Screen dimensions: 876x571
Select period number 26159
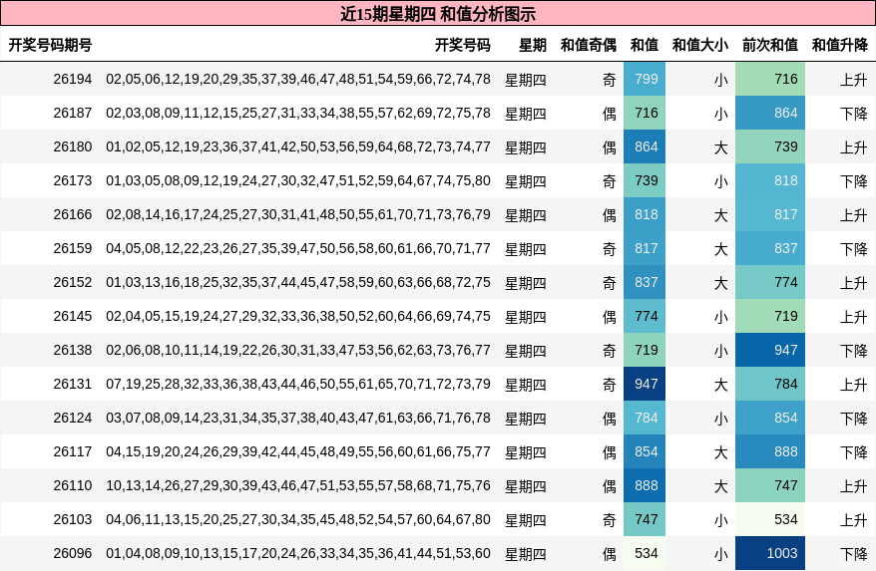pos(73,248)
